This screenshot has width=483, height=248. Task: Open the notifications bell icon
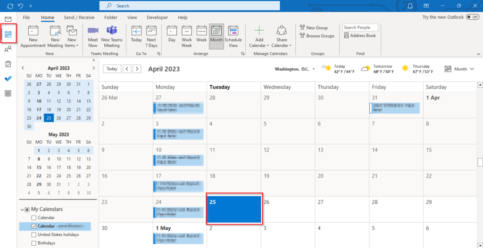tap(410, 6)
